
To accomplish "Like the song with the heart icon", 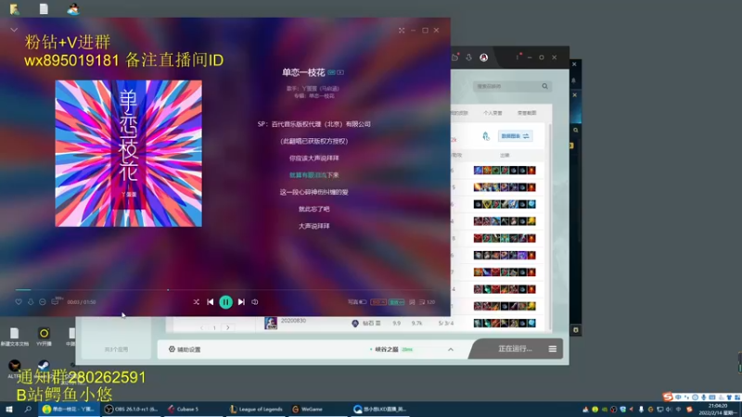I will (19, 302).
